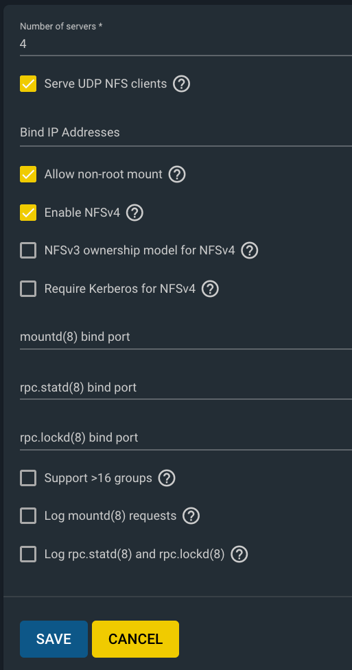Image resolution: width=352 pixels, height=670 pixels.
Task: Select the mountd(8) bind port field
Action: (186, 337)
